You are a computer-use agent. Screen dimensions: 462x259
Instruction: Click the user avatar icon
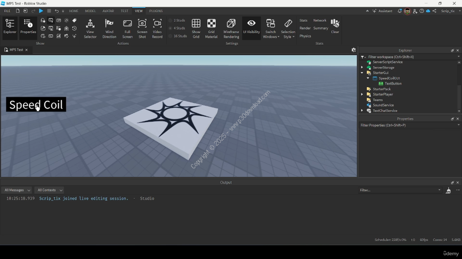(407, 11)
